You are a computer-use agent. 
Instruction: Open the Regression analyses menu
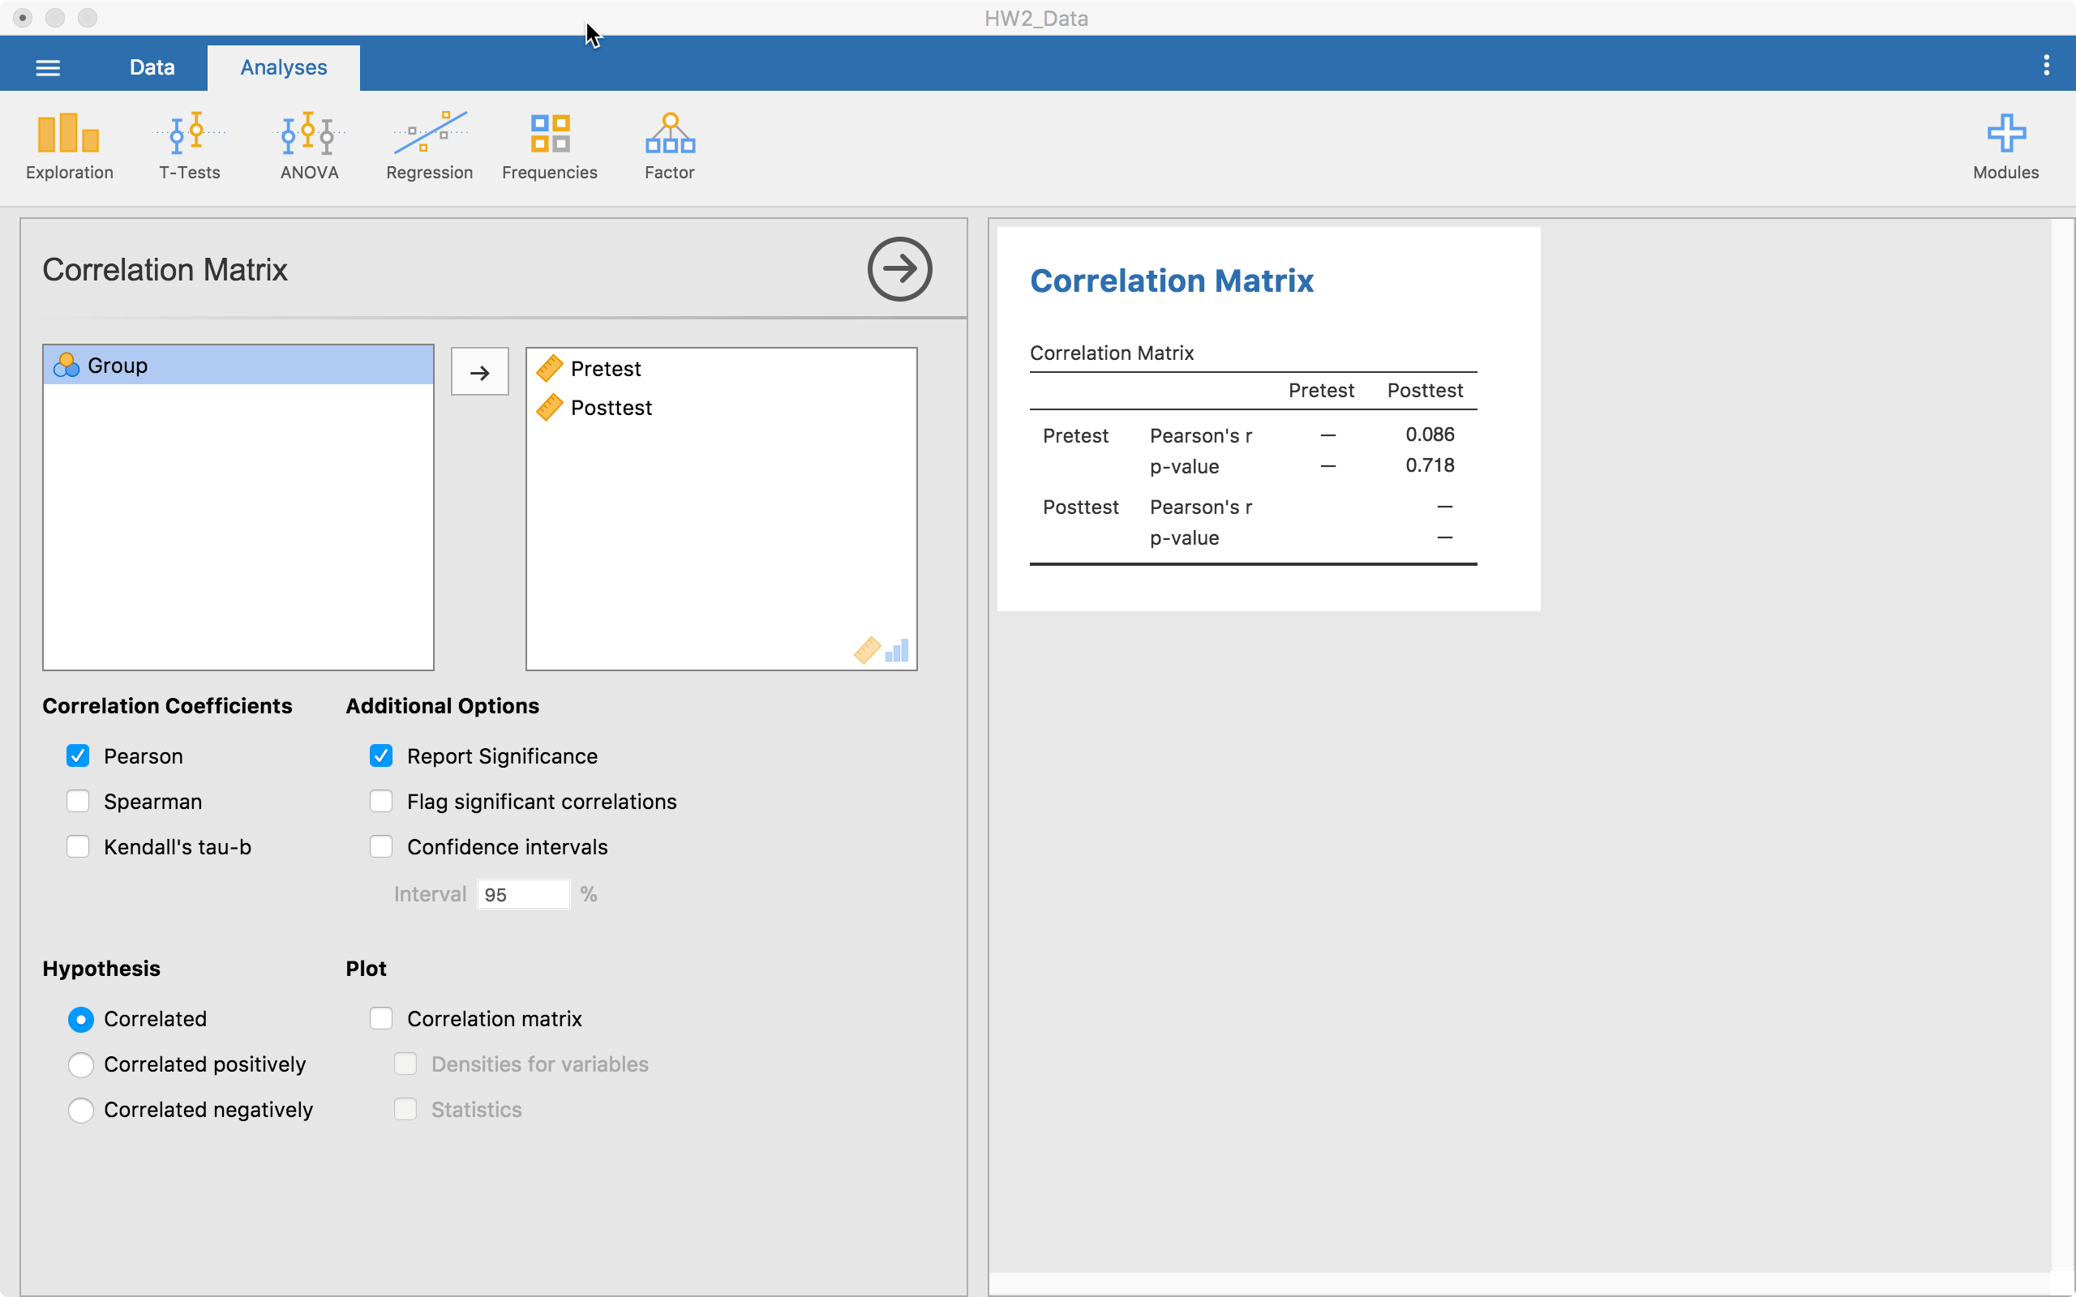pyautogui.click(x=429, y=146)
